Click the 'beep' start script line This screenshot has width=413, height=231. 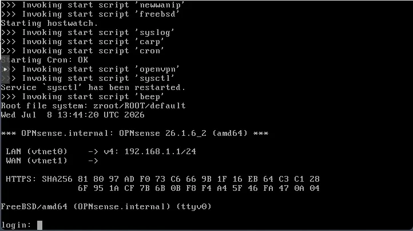pos(82,97)
